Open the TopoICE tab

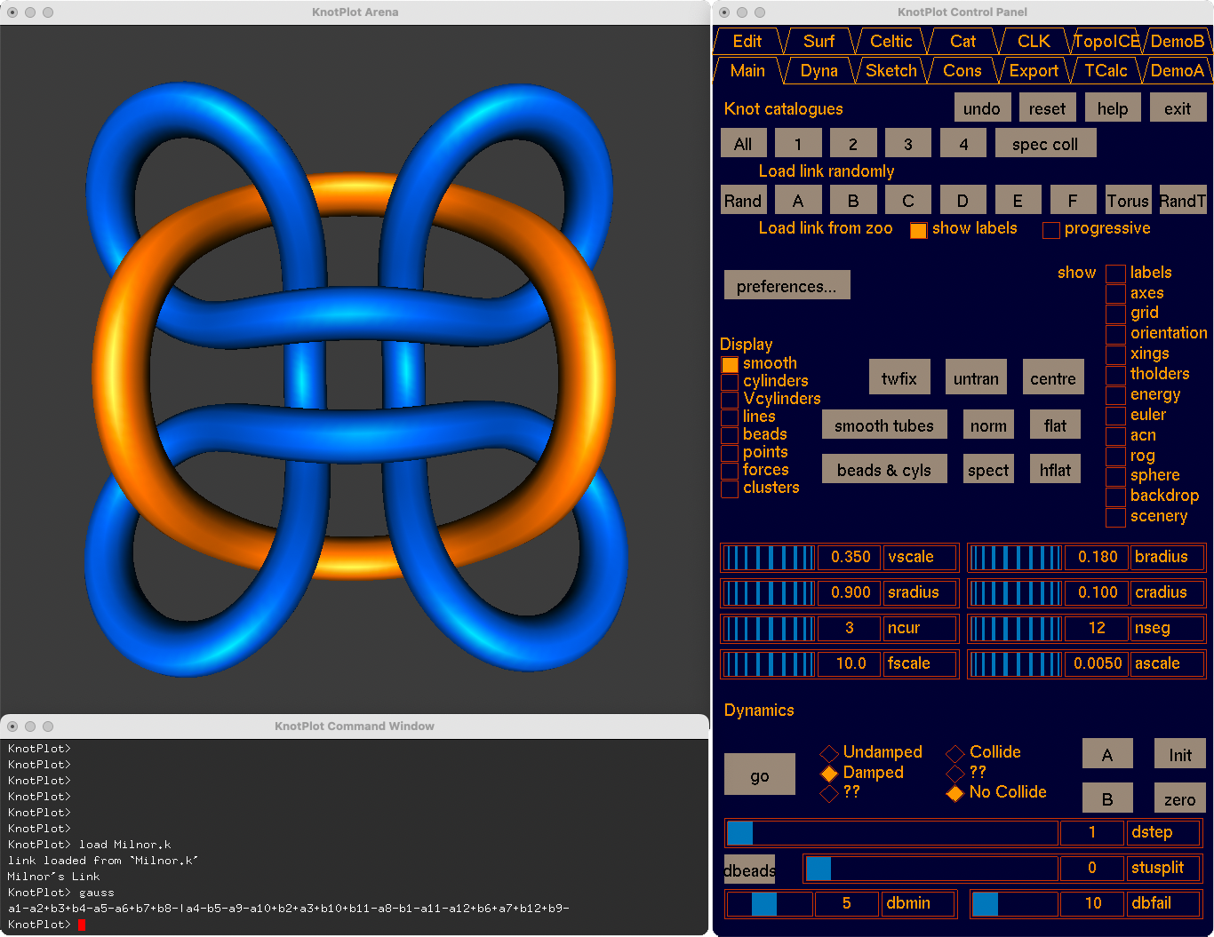[x=1106, y=42]
